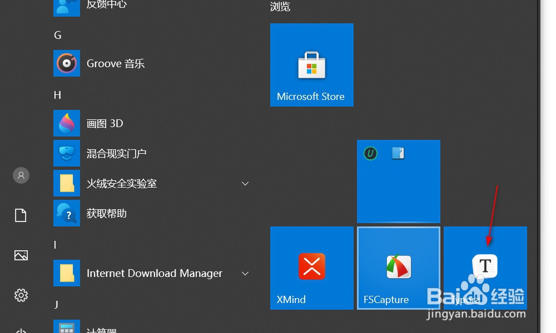Jump to letter H index header
Viewport: 556px width, 333px height.
pos(57,95)
